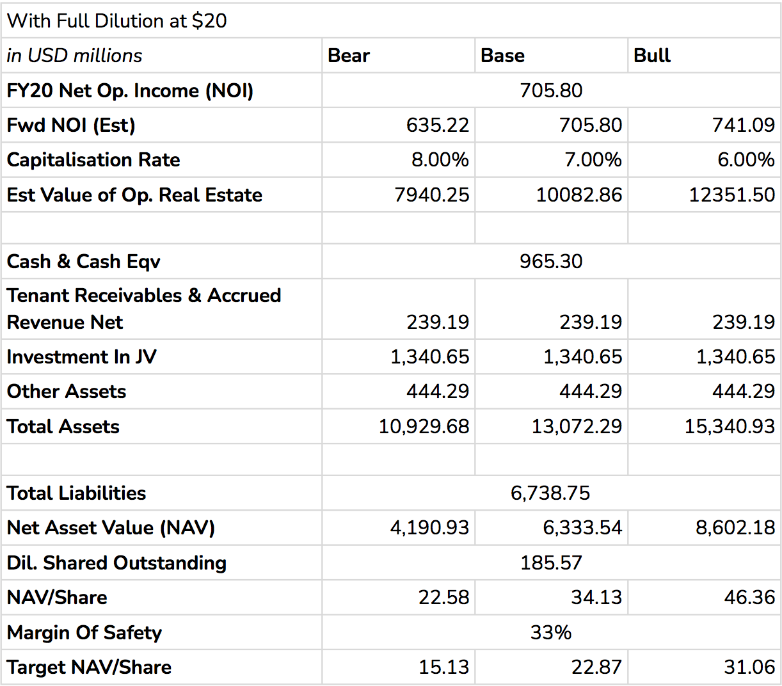Select Bear column 1,340.65 JV investment
The image size is (782, 686).
[398, 356]
